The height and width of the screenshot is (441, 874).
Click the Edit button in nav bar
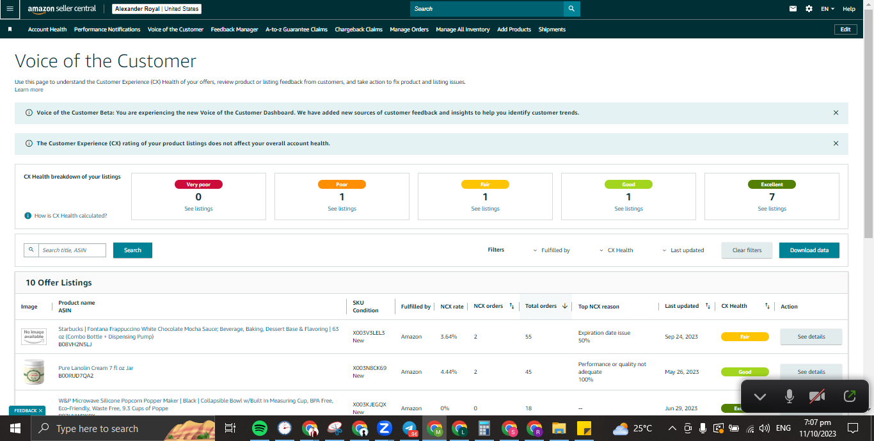tap(846, 29)
